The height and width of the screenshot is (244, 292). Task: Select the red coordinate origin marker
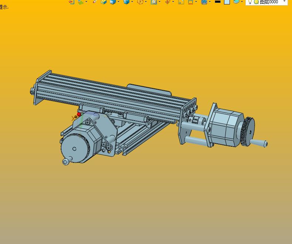[x=79, y=114]
